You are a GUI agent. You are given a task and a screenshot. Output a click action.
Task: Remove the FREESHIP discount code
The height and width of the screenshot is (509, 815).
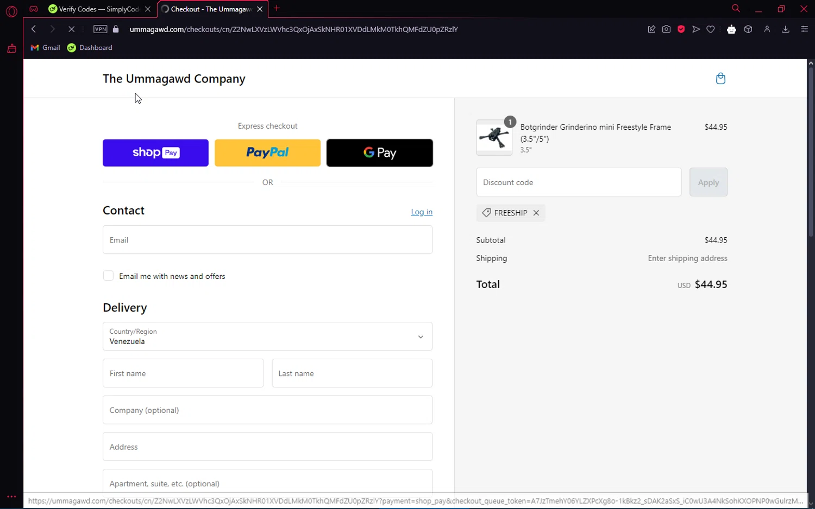[536, 213]
